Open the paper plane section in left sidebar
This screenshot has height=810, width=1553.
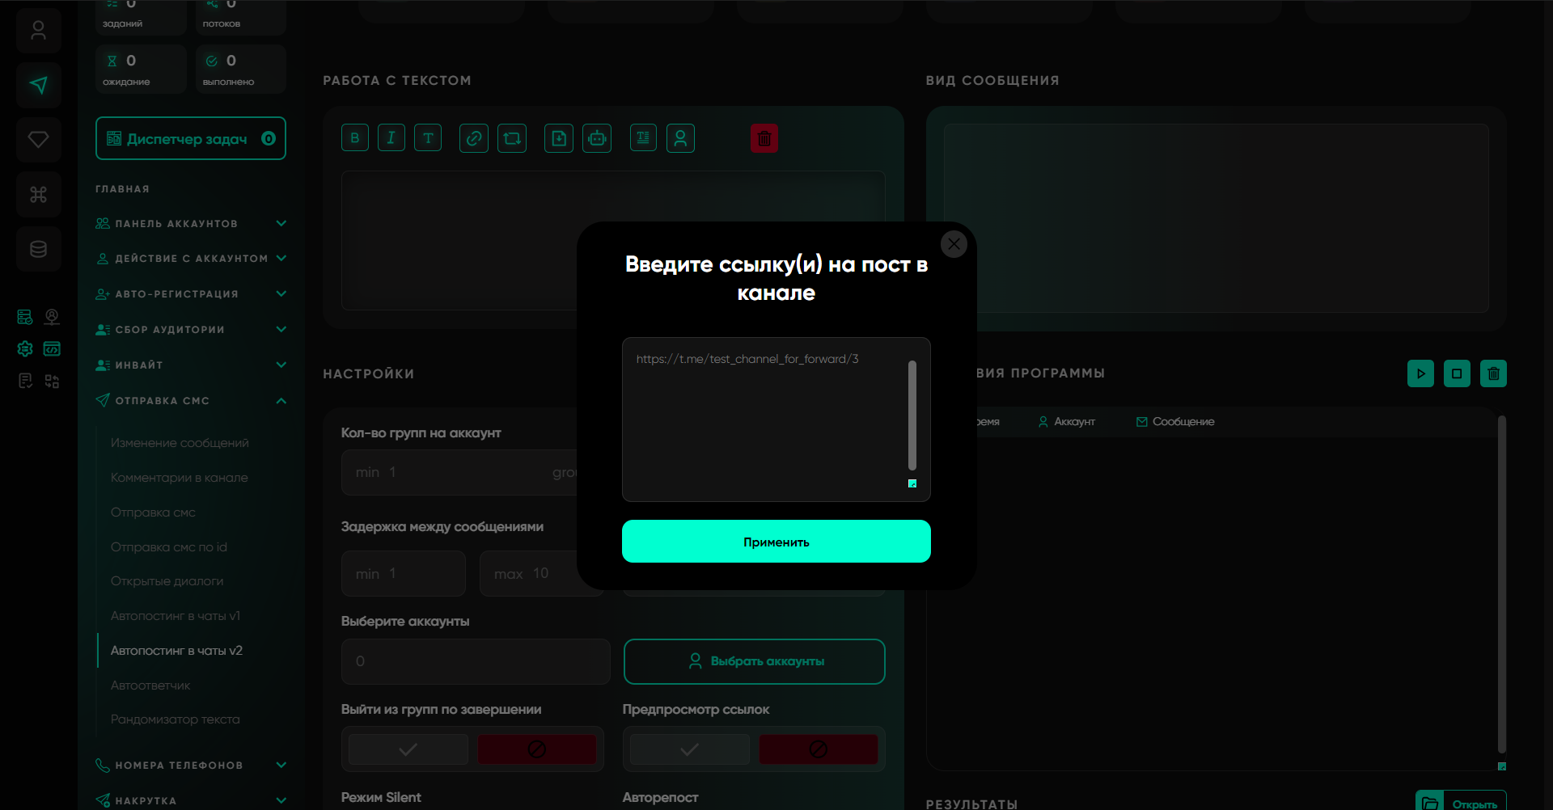click(38, 85)
